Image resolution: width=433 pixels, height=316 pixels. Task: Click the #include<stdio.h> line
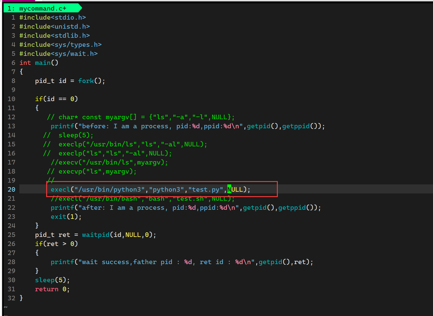(53, 18)
